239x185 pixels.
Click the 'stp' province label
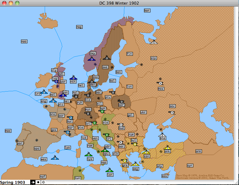click(154, 58)
